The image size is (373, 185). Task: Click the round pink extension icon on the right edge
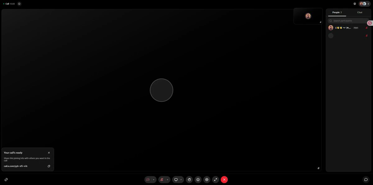[x=370, y=23]
